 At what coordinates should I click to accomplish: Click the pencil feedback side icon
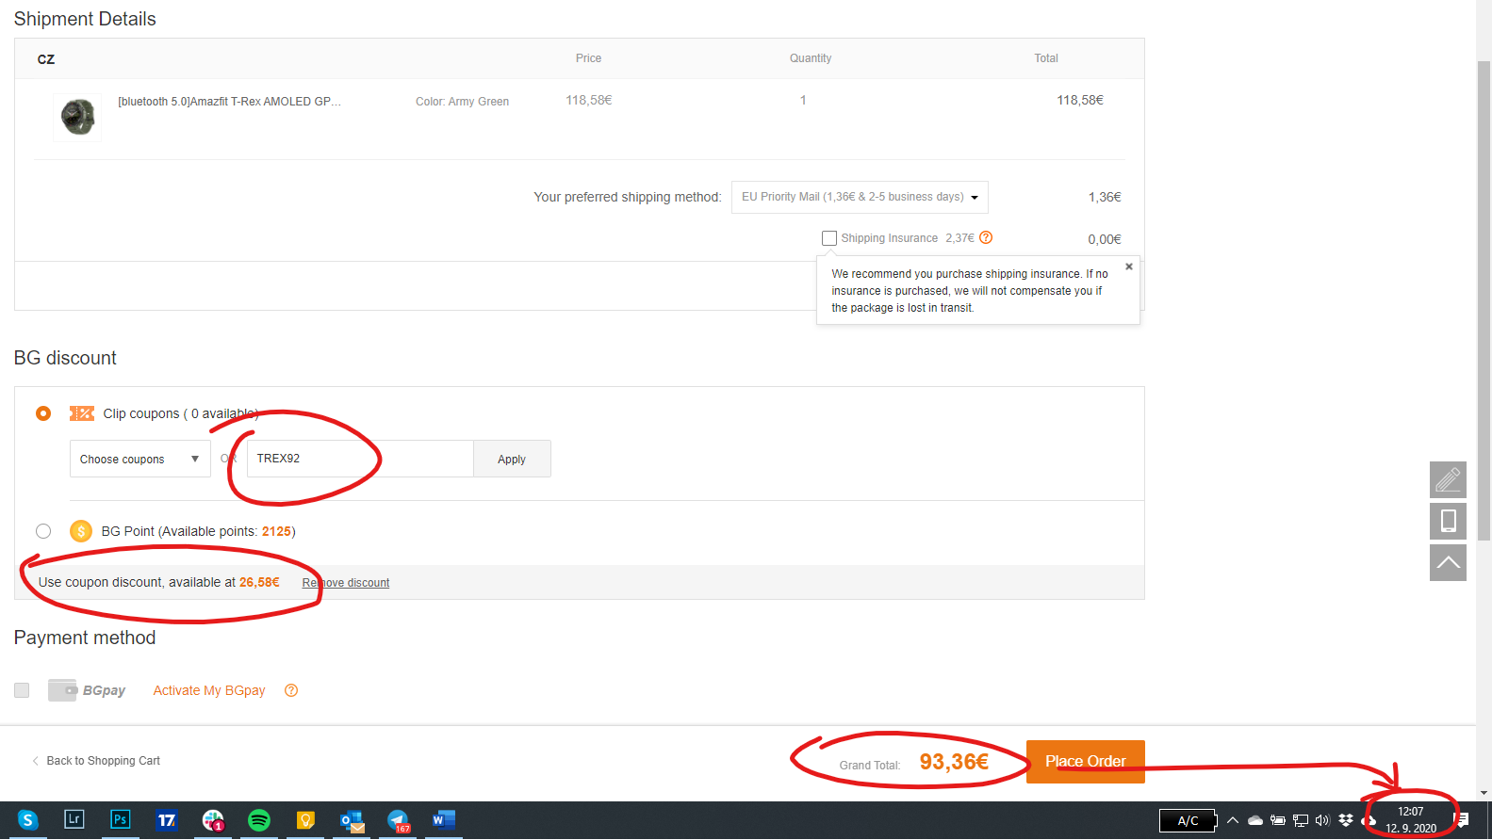1448,479
